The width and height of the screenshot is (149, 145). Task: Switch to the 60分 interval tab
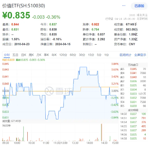[x=73, y=55]
